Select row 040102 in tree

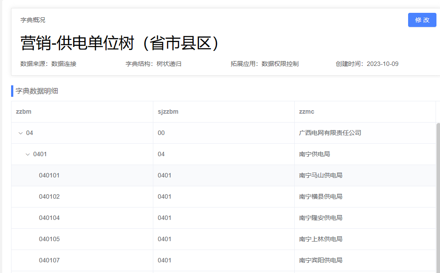point(49,196)
